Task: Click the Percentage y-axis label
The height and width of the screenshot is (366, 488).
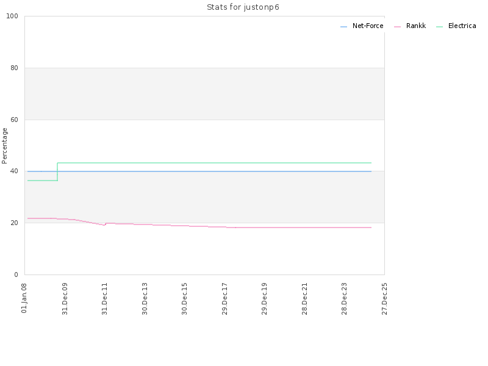Action: (x=4, y=146)
